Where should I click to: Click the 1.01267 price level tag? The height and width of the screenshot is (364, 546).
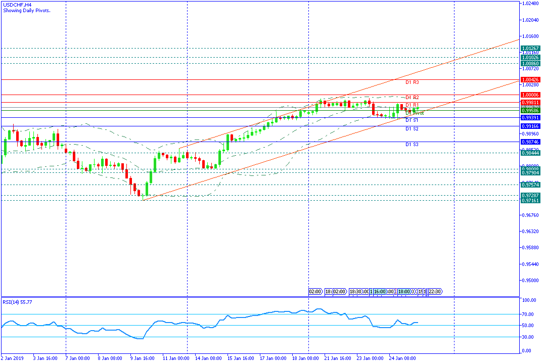click(x=530, y=49)
